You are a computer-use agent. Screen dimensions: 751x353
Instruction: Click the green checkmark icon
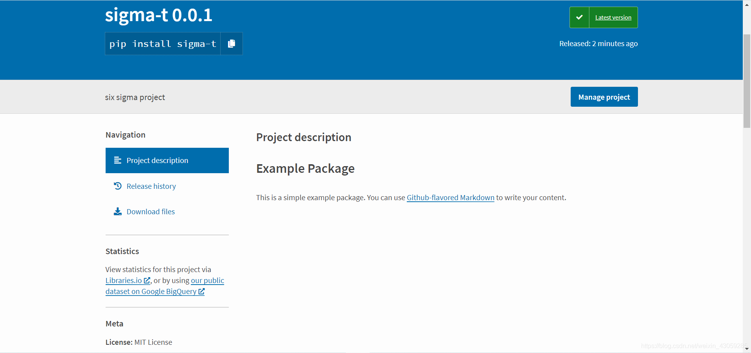(x=579, y=17)
